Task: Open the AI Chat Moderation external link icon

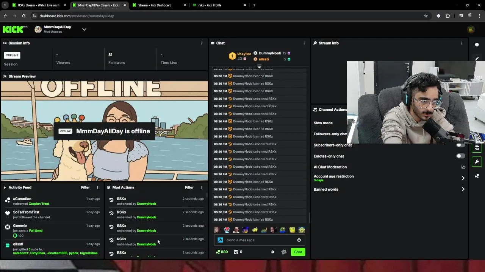Action: [x=463, y=167]
